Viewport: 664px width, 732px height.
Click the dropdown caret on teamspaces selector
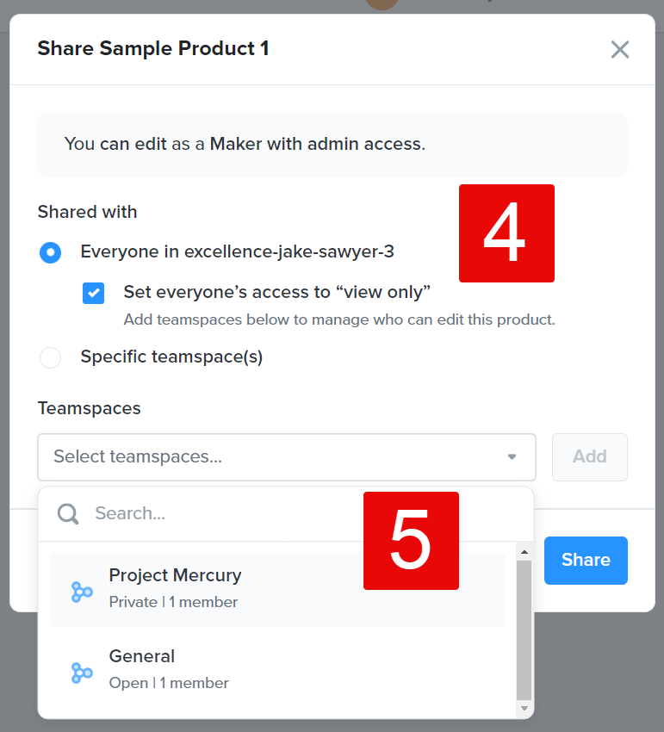tap(512, 457)
